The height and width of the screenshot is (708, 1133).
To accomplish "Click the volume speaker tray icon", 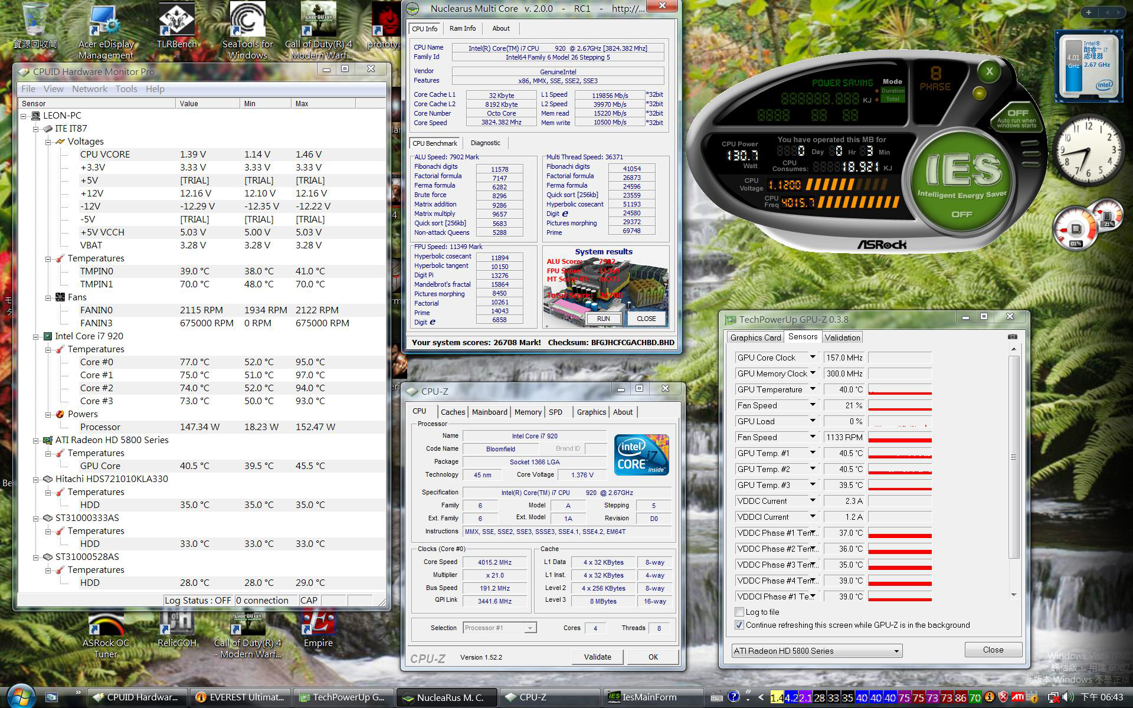I will (x=1067, y=697).
